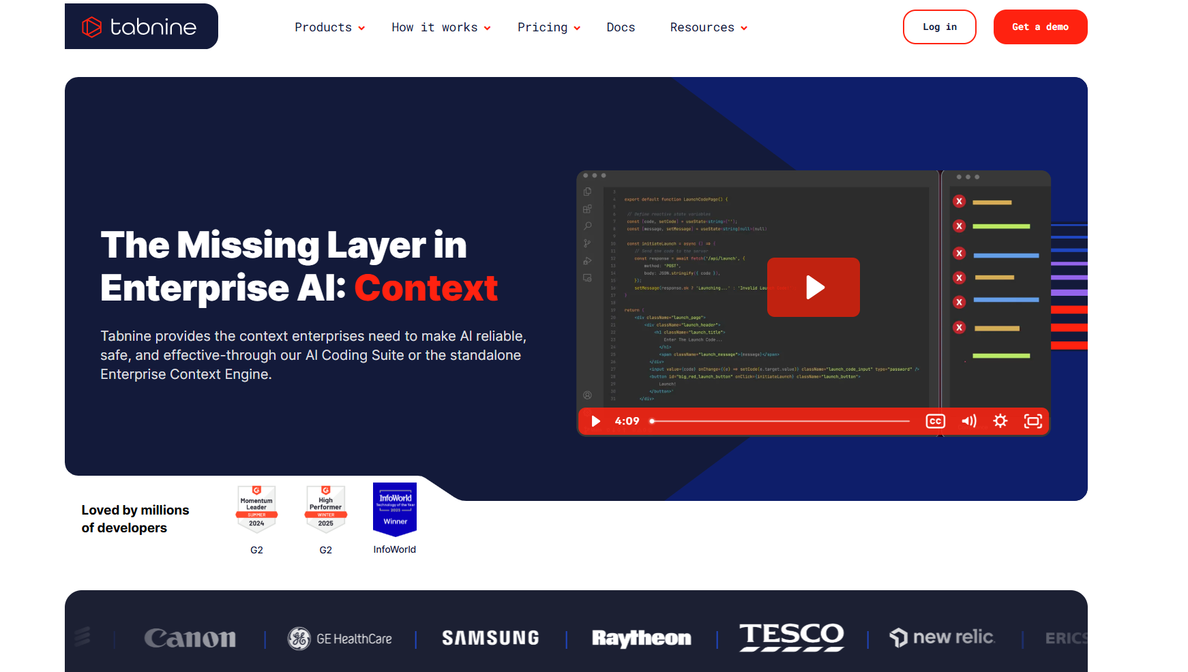This screenshot has width=1188, height=672.
Task: Expand the Products dropdown menu
Action: [x=329, y=27]
